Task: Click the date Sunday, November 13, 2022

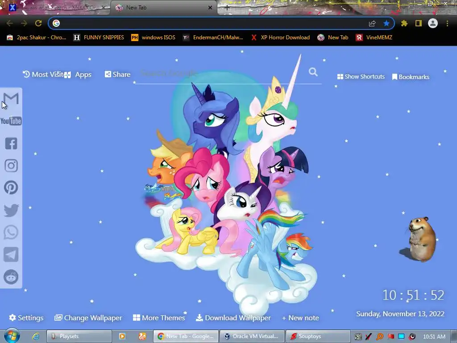Action: [x=400, y=314]
